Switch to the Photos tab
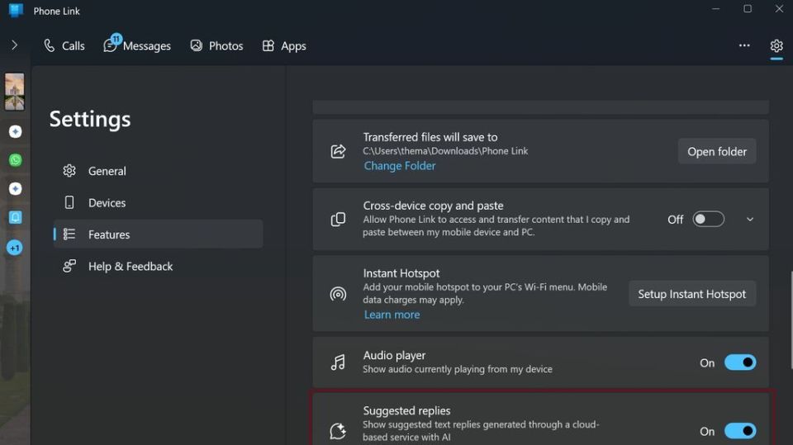Viewport: 793px width, 445px height. point(216,46)
